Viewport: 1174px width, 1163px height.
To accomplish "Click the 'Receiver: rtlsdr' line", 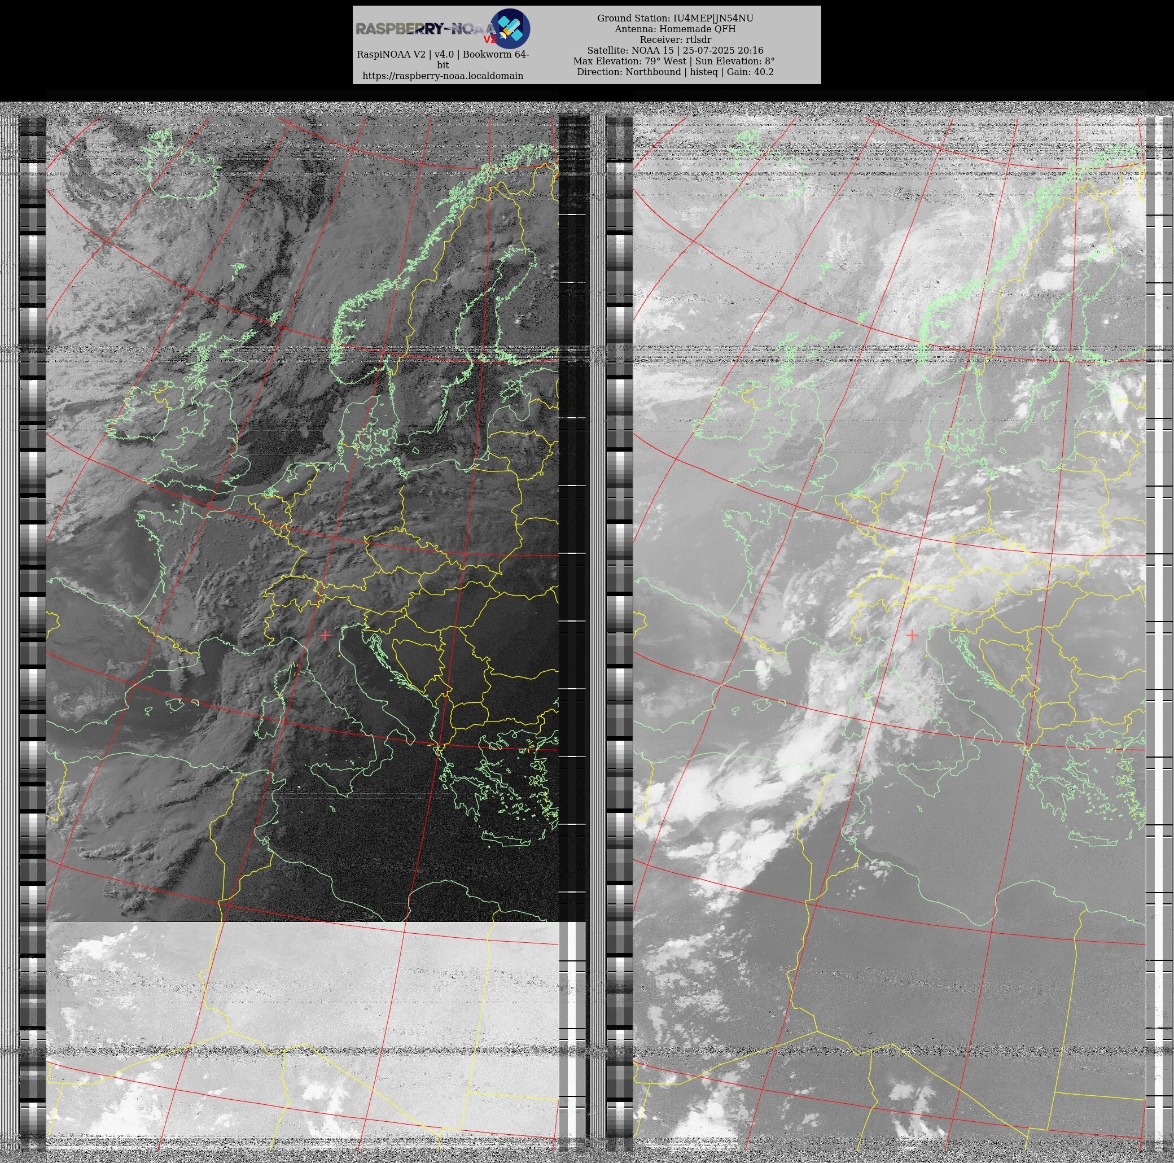I will point(675,40).
